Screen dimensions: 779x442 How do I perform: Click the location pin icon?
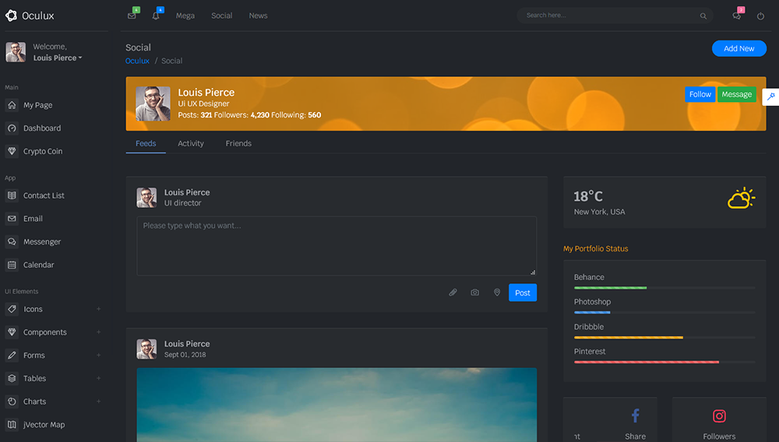[497, 293]
